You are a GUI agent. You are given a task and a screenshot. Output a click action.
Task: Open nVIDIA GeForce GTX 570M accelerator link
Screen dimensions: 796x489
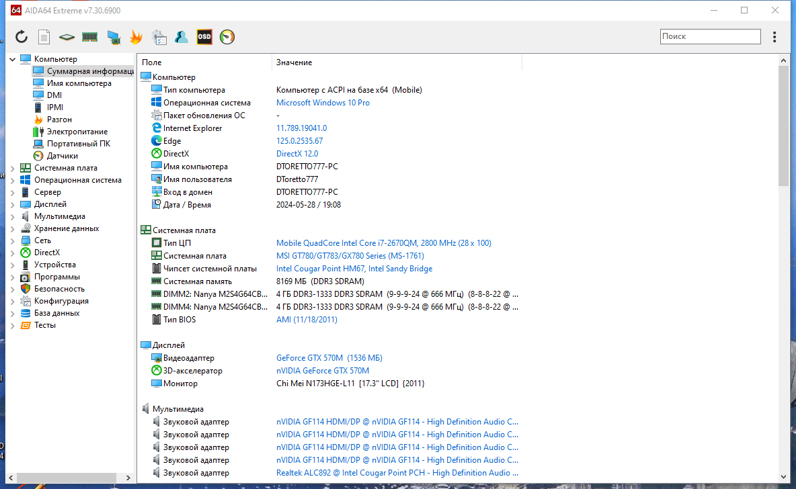pyautogui.click(x=323, y=371)
